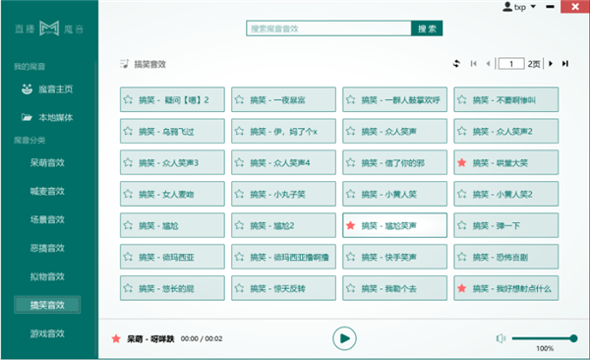Mute using the speaker volume icon
This screenshot has width=590, height=360.
coord(501,338)
